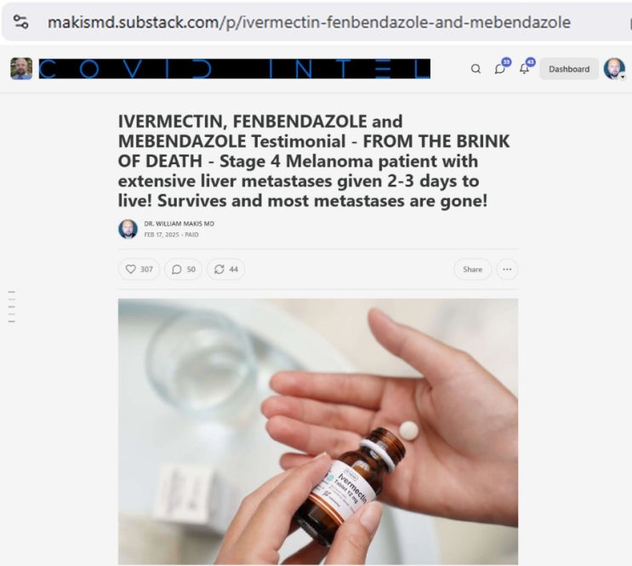This screenshot has width=632, height=566.
Task: Click the publication logo thumbnail at top left
Action: tap(21, 69)
